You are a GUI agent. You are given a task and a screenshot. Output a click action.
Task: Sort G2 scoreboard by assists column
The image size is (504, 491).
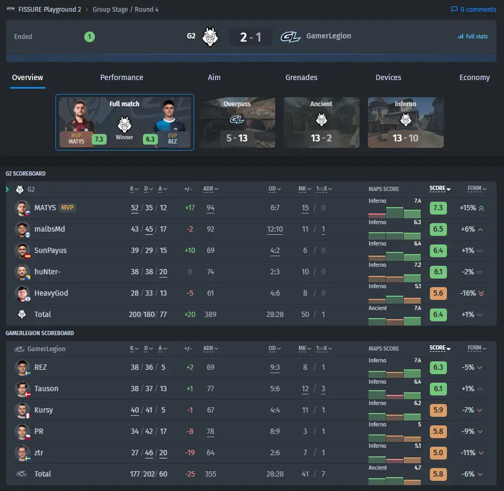[x=163, y=189]
